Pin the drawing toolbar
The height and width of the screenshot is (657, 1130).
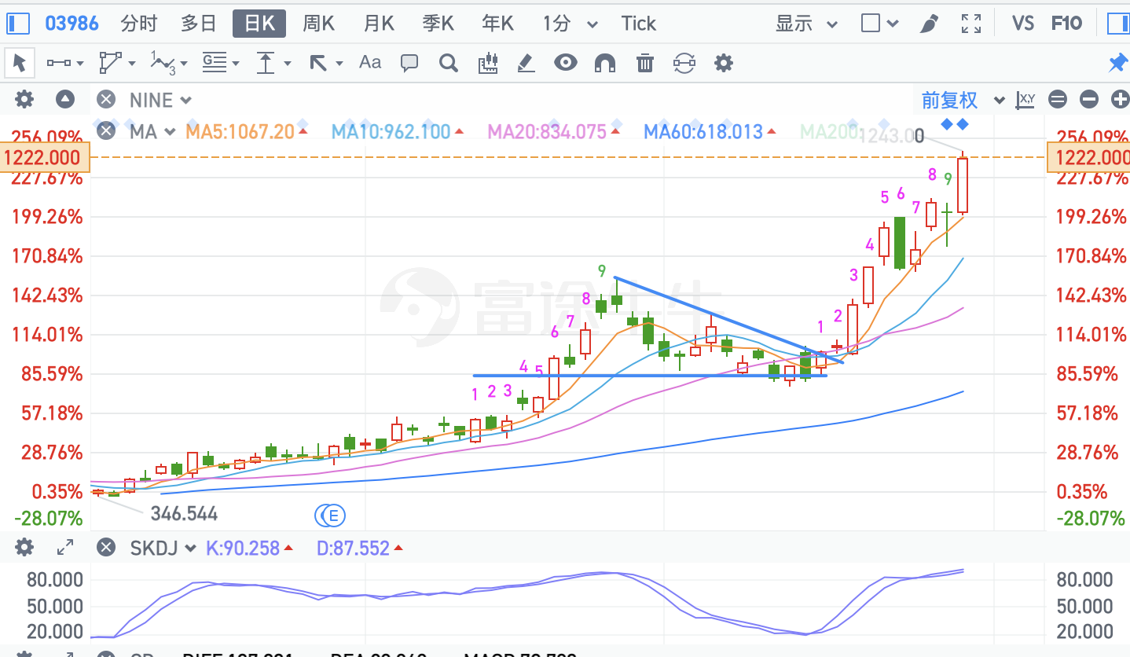click(1117, 63)
